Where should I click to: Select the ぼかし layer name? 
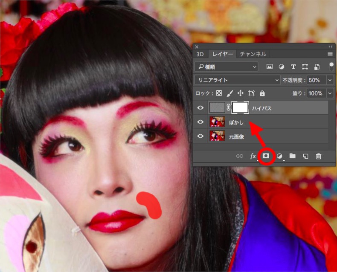[236, 122]
